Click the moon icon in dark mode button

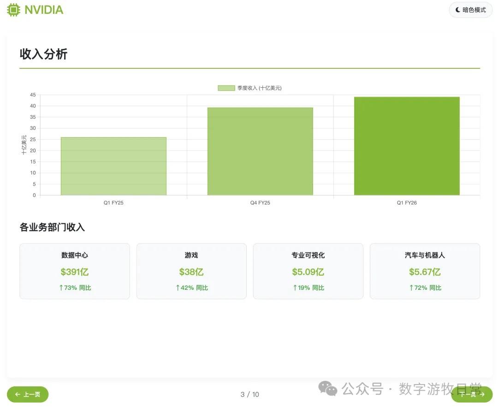457,10
